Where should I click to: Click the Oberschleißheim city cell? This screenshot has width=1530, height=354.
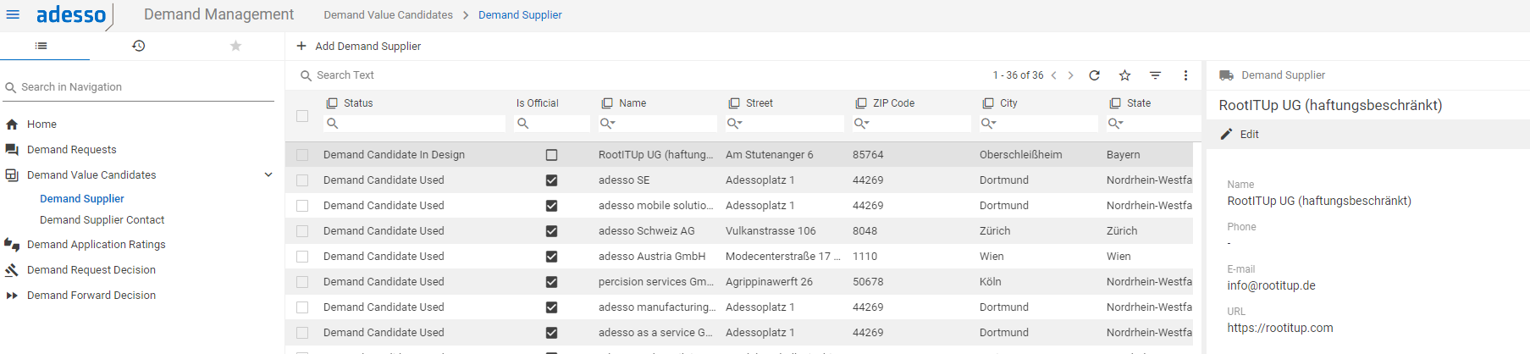1020,154
